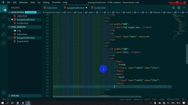The width and height of the screenshot is (188, 105).
Task: Open the Debug menu
Action: 46,2
